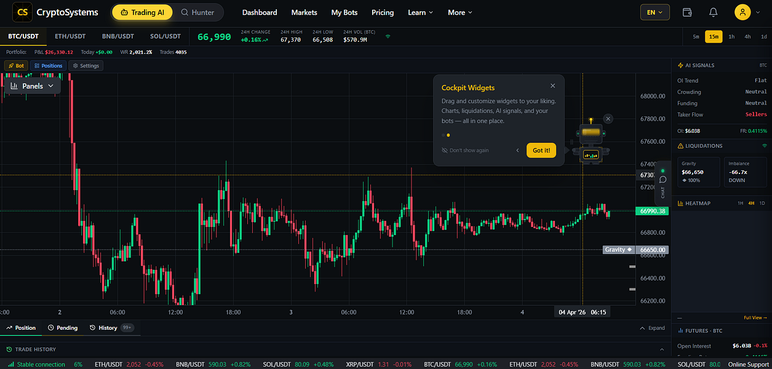
Task: Expand the More menu
Action: [x=460, y=12]
